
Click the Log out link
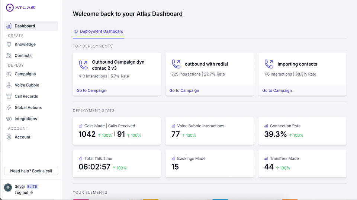point(24,193)
